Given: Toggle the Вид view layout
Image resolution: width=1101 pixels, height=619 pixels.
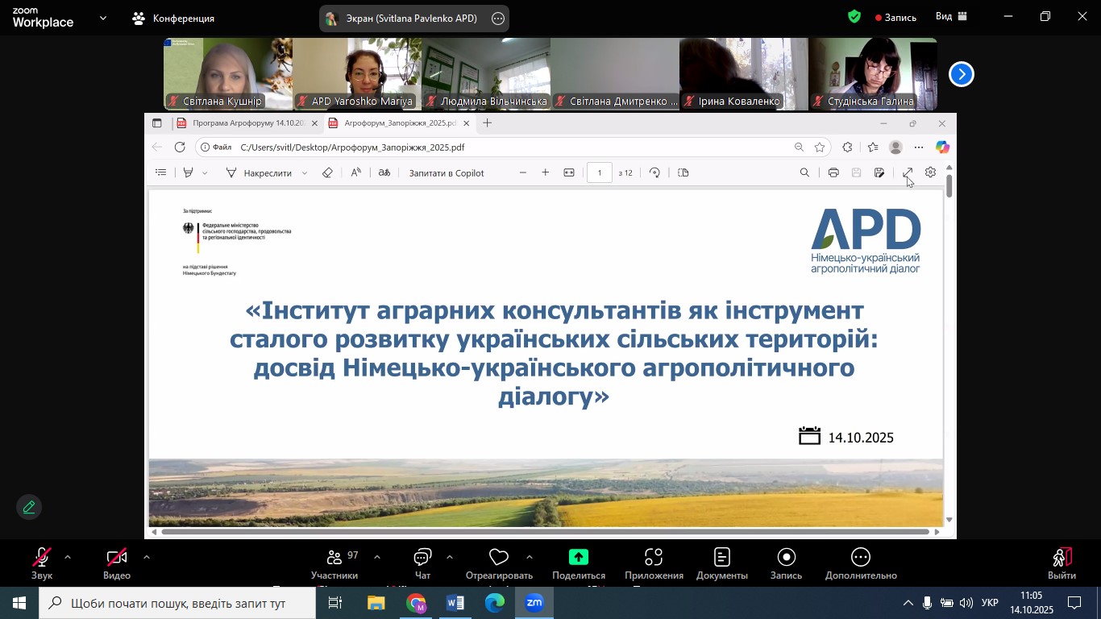Looking at the screenshot, I should coord(951,17).
